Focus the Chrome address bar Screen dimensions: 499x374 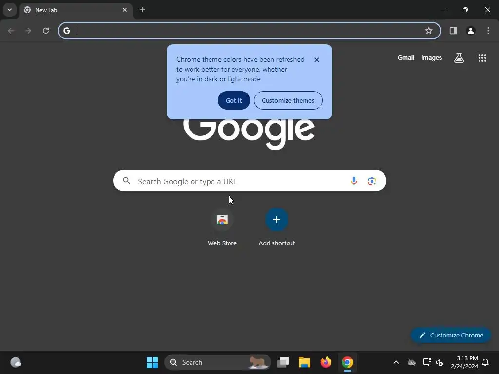tap(249, 31)
